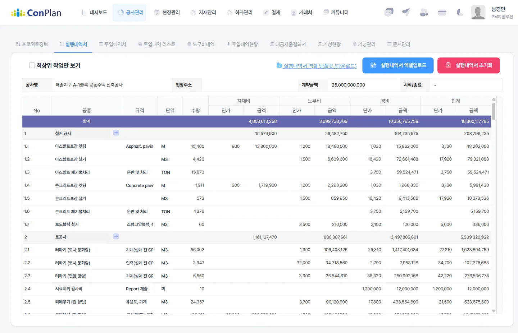Click the ConPlan logo
Screen dimensions: 518x333
click(x=36, y=13)
